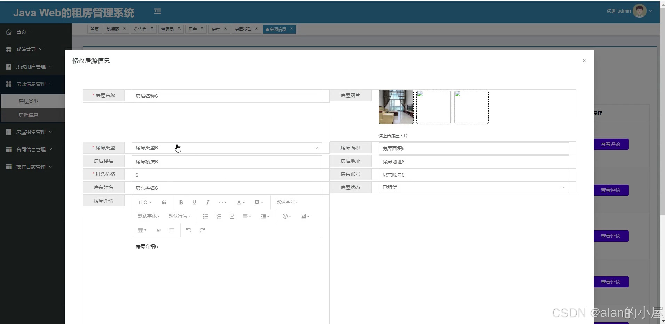Viewport: 665px width, 324px height.
Task: Insert blockquote in the 房屋介绍 editor
Action: pyautogui.click(x=164, y=202)
